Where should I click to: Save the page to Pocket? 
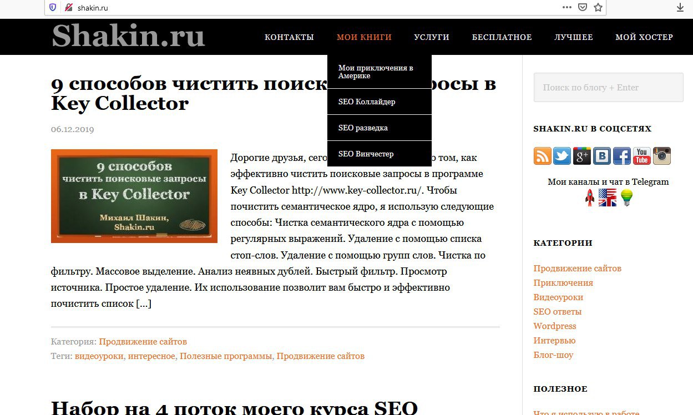583,7
